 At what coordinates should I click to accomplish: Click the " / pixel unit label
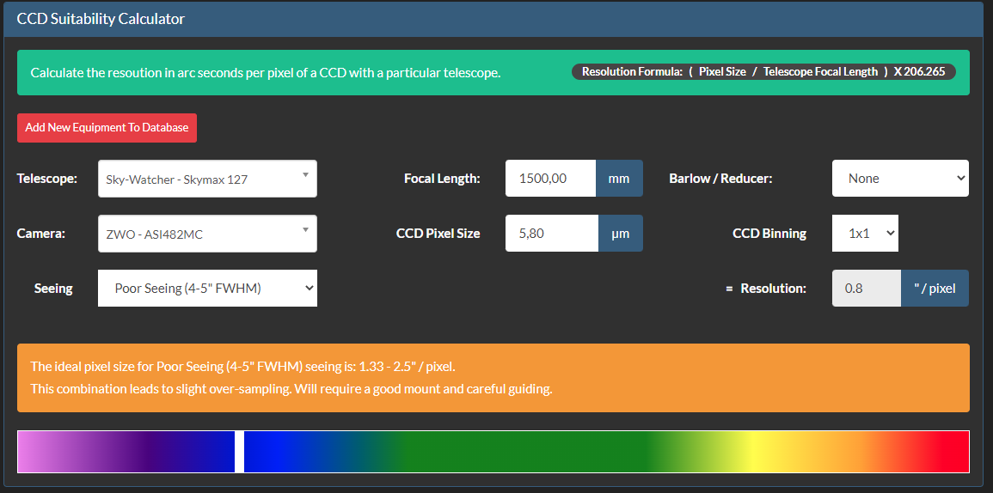point(935,288)
